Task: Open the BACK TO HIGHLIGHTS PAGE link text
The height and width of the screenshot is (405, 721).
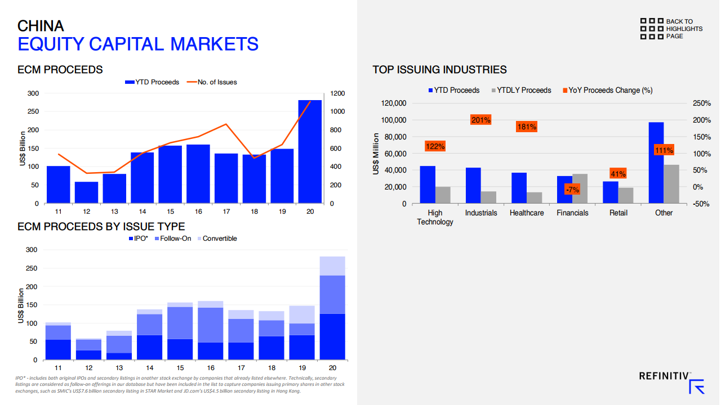Action: click(x=684, y=29)
